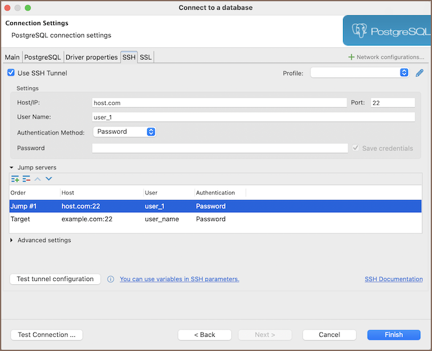Toggle the Save credentials checkbox

pyautogui.click(x=355, y=148)
